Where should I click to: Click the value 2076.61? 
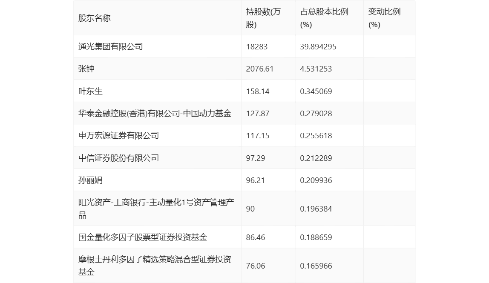(259, 69)
